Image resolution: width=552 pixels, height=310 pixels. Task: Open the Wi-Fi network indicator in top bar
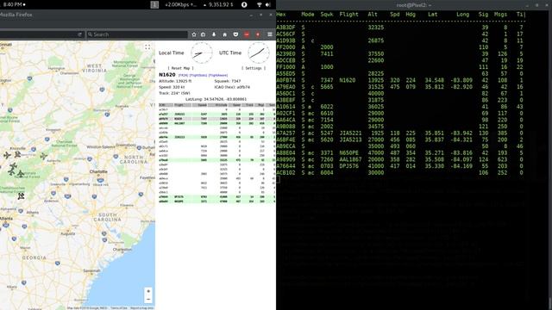coord(259,4)
